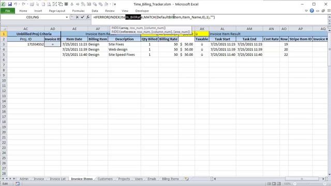Select column AL header
The width and height of the screenshot is (331, 186).
tap(222, 29)
